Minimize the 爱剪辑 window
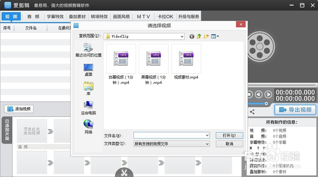Viewport: 318px width, 177px height. pyautogui.click(x=292, y=5)
